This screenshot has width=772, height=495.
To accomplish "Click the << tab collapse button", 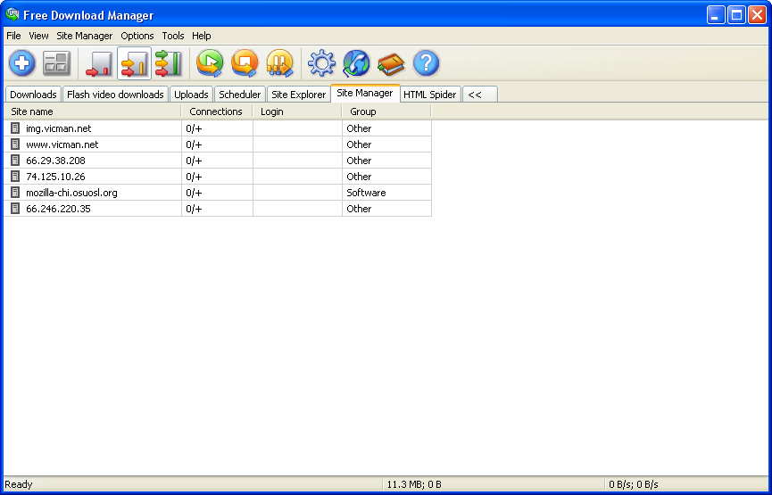I will tap(479, 95).
